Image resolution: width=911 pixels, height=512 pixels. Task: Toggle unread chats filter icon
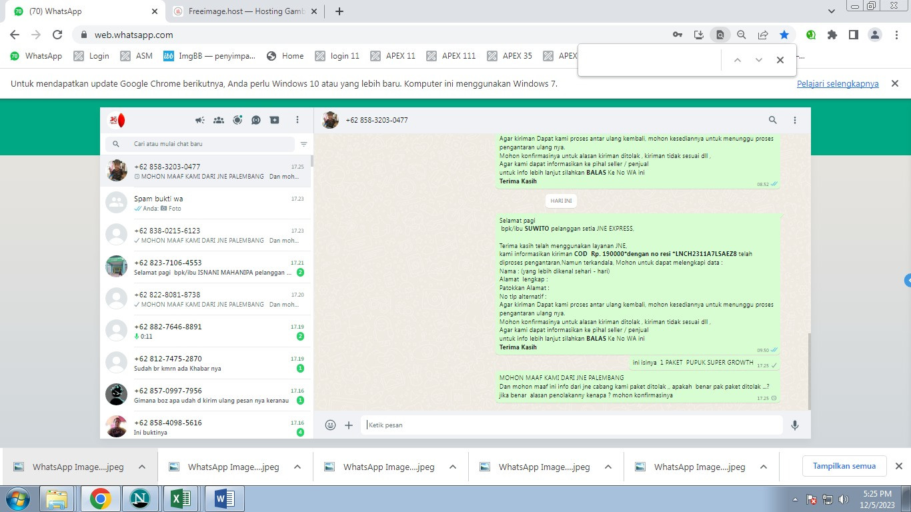click(x=303, y=144)
